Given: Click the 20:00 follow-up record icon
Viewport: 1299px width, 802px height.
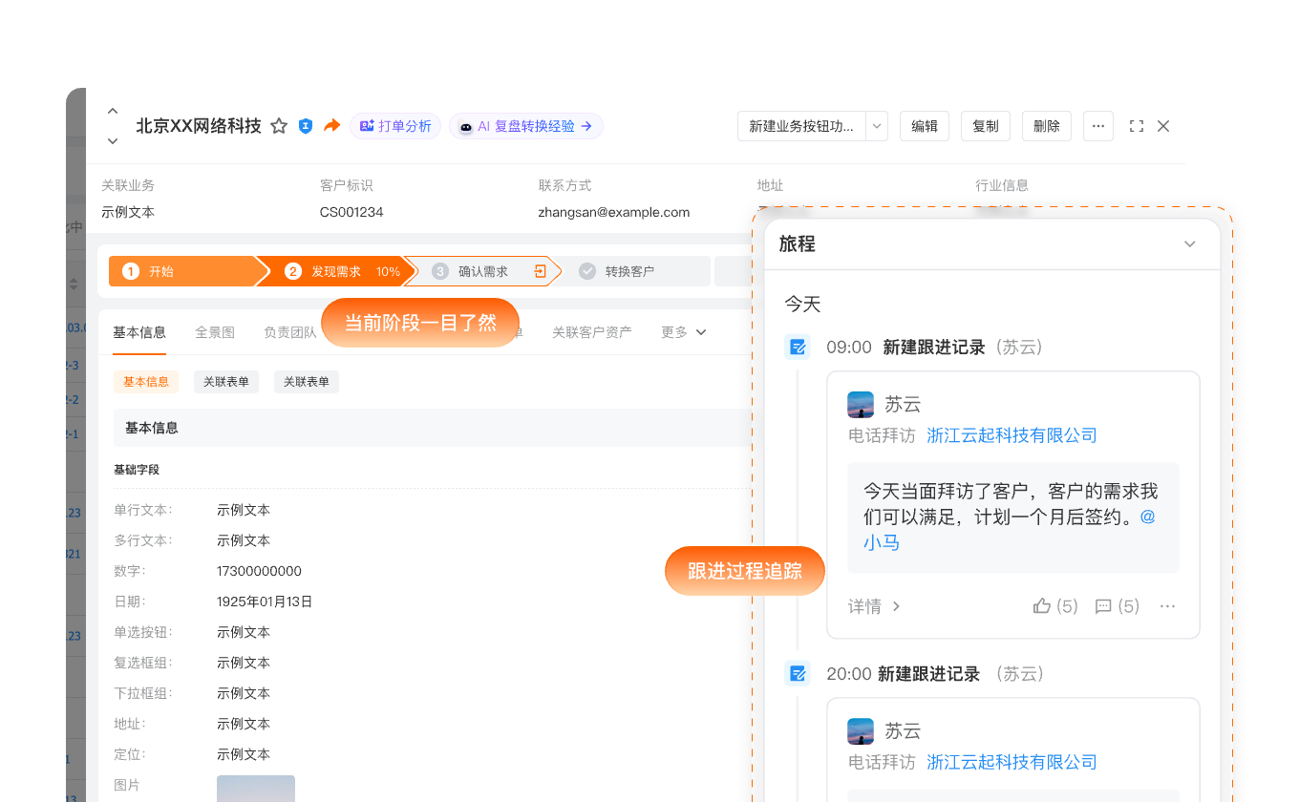Looking at the screenshot, I should click(798, 674).
